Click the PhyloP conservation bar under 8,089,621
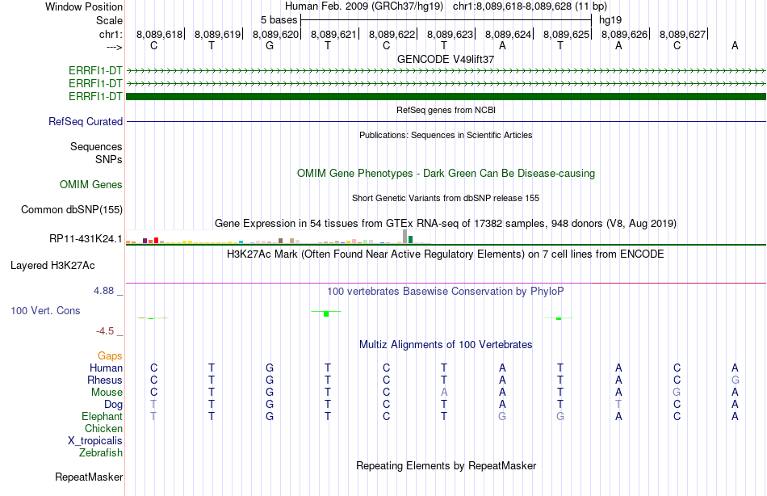 (326, 314)
